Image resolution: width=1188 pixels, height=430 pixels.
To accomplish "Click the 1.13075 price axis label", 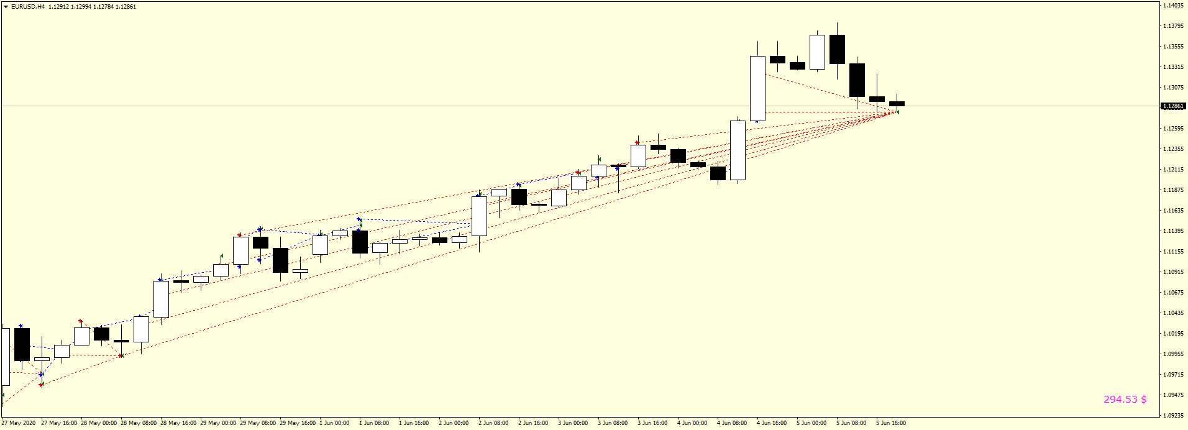I will tap(1174, 88).
